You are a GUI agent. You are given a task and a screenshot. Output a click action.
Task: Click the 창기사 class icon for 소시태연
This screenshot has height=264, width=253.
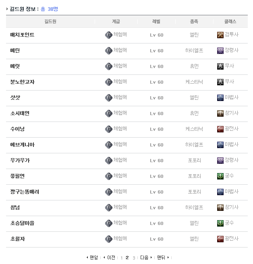(x=220, y=113)
